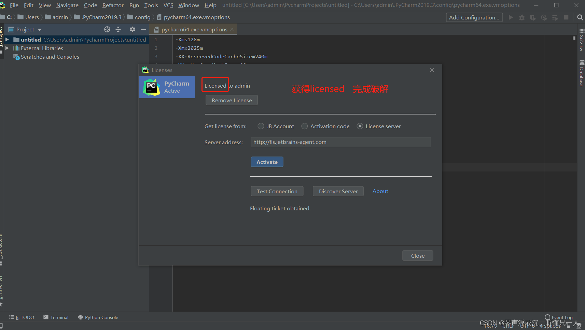This screenshot has height=330, width=585.
Task: Click the Remove License button
Action: [232, 100]
